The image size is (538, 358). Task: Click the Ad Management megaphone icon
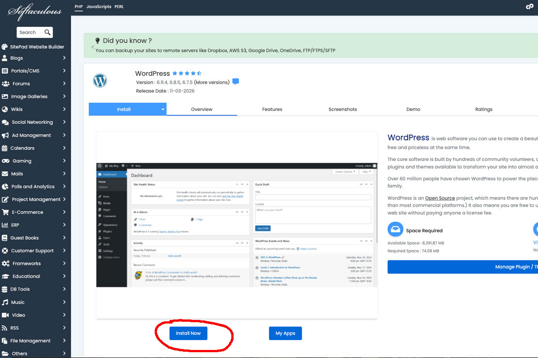(x=5, y=135)
